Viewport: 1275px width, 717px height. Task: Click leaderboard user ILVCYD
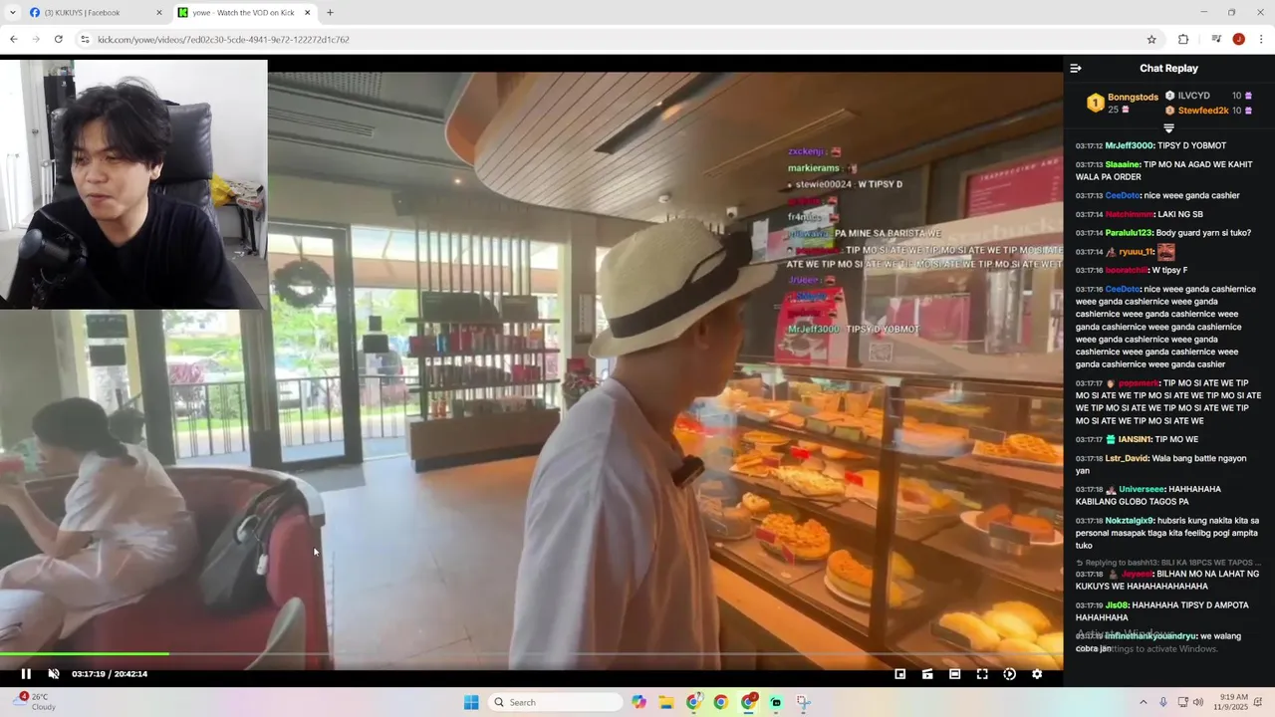pyautogui.click(x=1193, y=97)
